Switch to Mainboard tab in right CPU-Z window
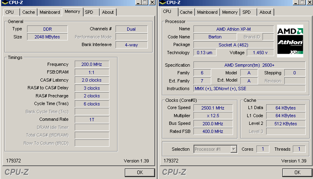 coord(207,12)
